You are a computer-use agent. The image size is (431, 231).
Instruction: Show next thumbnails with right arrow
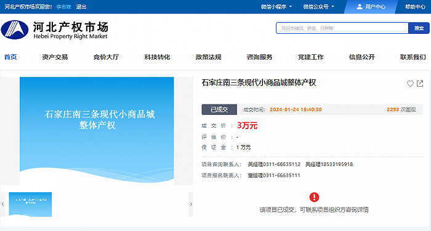[191, 205]
